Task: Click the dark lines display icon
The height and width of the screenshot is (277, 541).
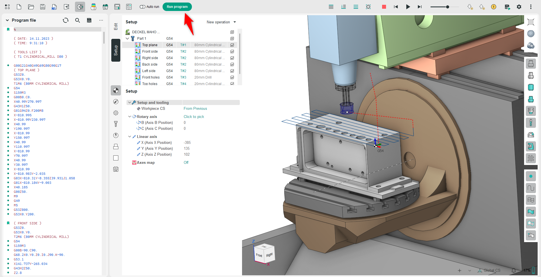Action: (331, 7)
